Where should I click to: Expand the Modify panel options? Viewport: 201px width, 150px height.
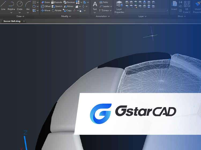coord(66,16)
